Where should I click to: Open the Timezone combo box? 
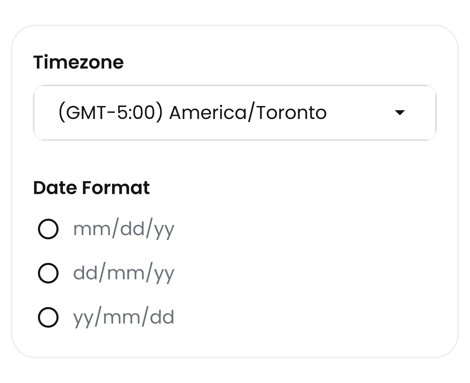(x=235, y=113)
